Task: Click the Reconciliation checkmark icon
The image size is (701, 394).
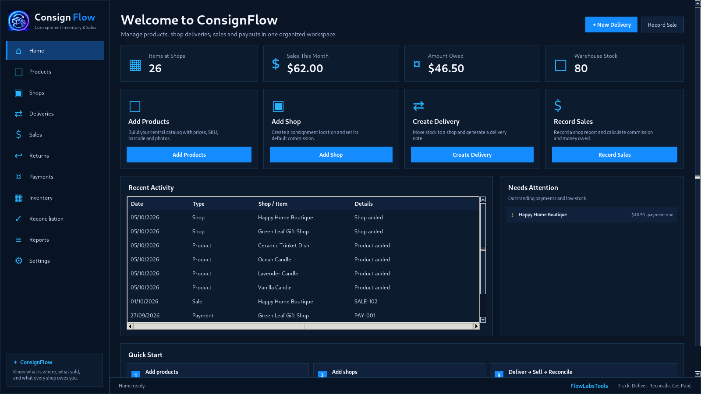Action: (18, 218)
